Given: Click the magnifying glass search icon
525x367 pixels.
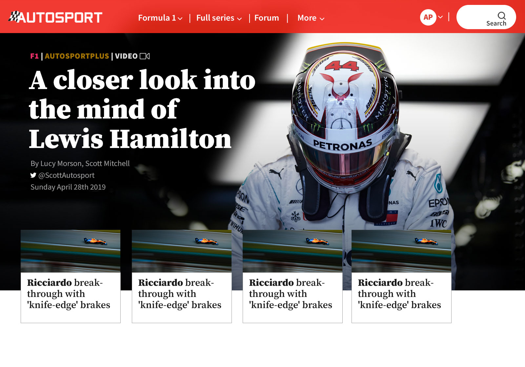Looking at the screenshot, I should pyautogui.click(x=501, y=15).
